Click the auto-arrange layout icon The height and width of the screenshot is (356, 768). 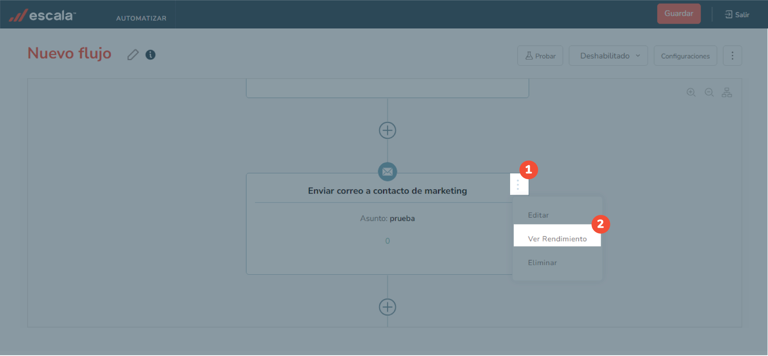727,92
